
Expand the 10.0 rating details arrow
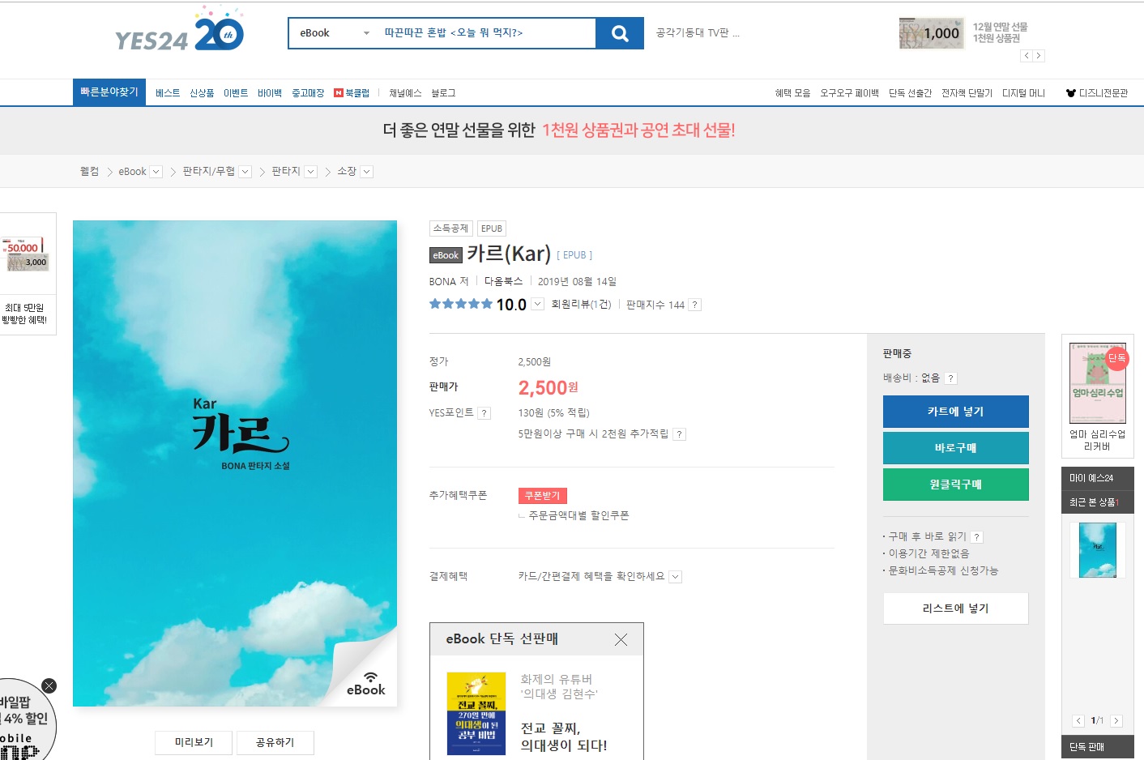click(537, 305)
